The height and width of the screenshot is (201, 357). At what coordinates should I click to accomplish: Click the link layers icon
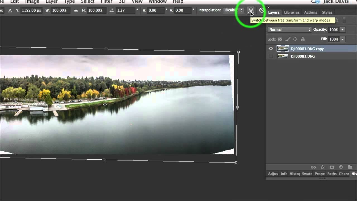pos(313,167)
